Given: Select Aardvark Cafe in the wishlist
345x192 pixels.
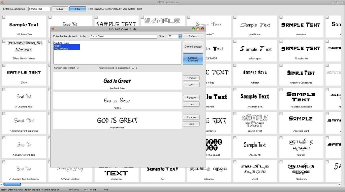Looking at the screenshot, I should (61, 43).
